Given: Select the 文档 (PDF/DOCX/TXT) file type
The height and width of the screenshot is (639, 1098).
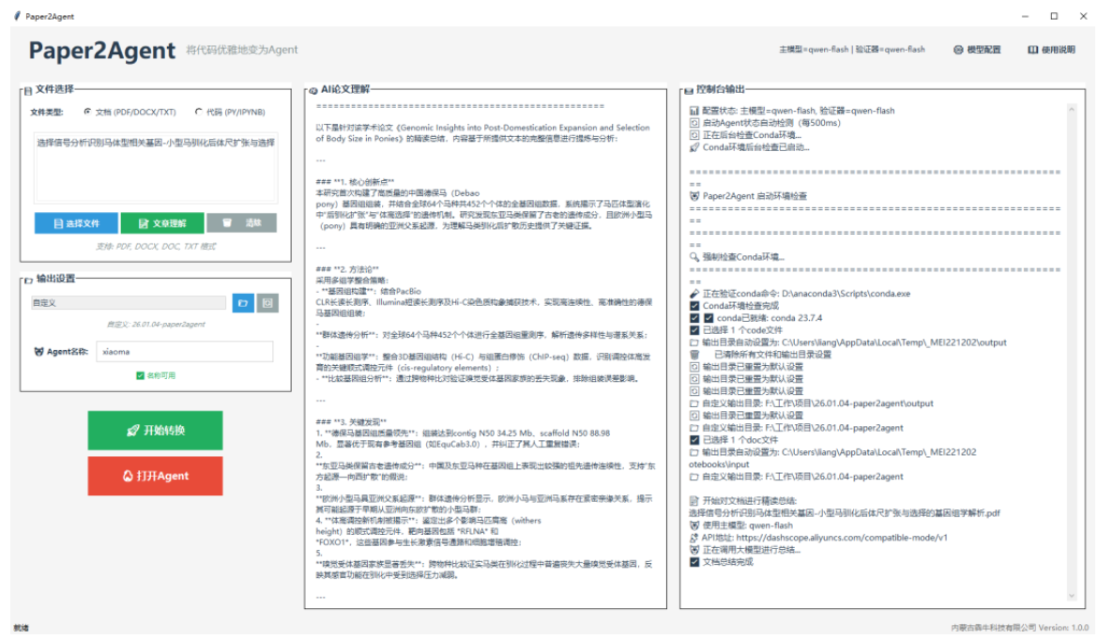Looking at the screenshot, I should click(x=88, y=112).
